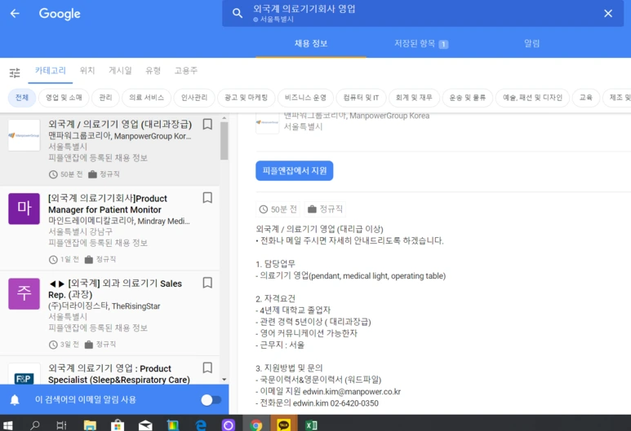631x431 pixels.
Task: Open the Windows Start menu
Action: (7, 424)
